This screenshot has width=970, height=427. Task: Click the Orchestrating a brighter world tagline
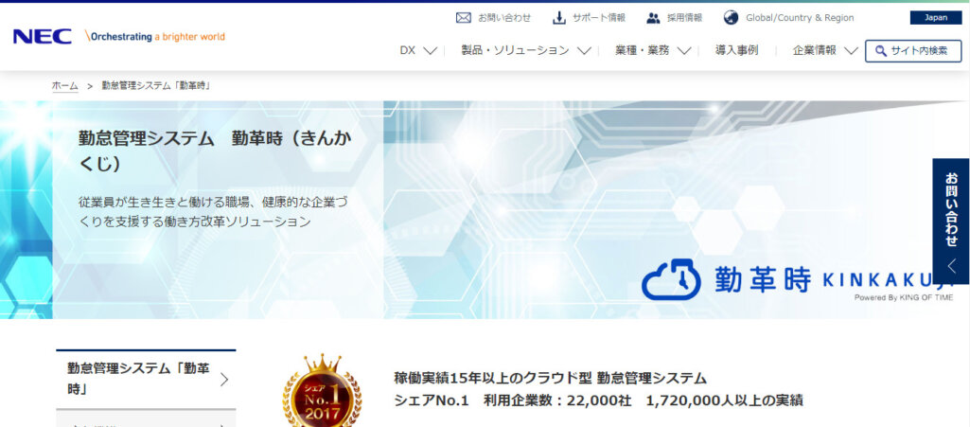pyautogui.click(x=155, y=37)
